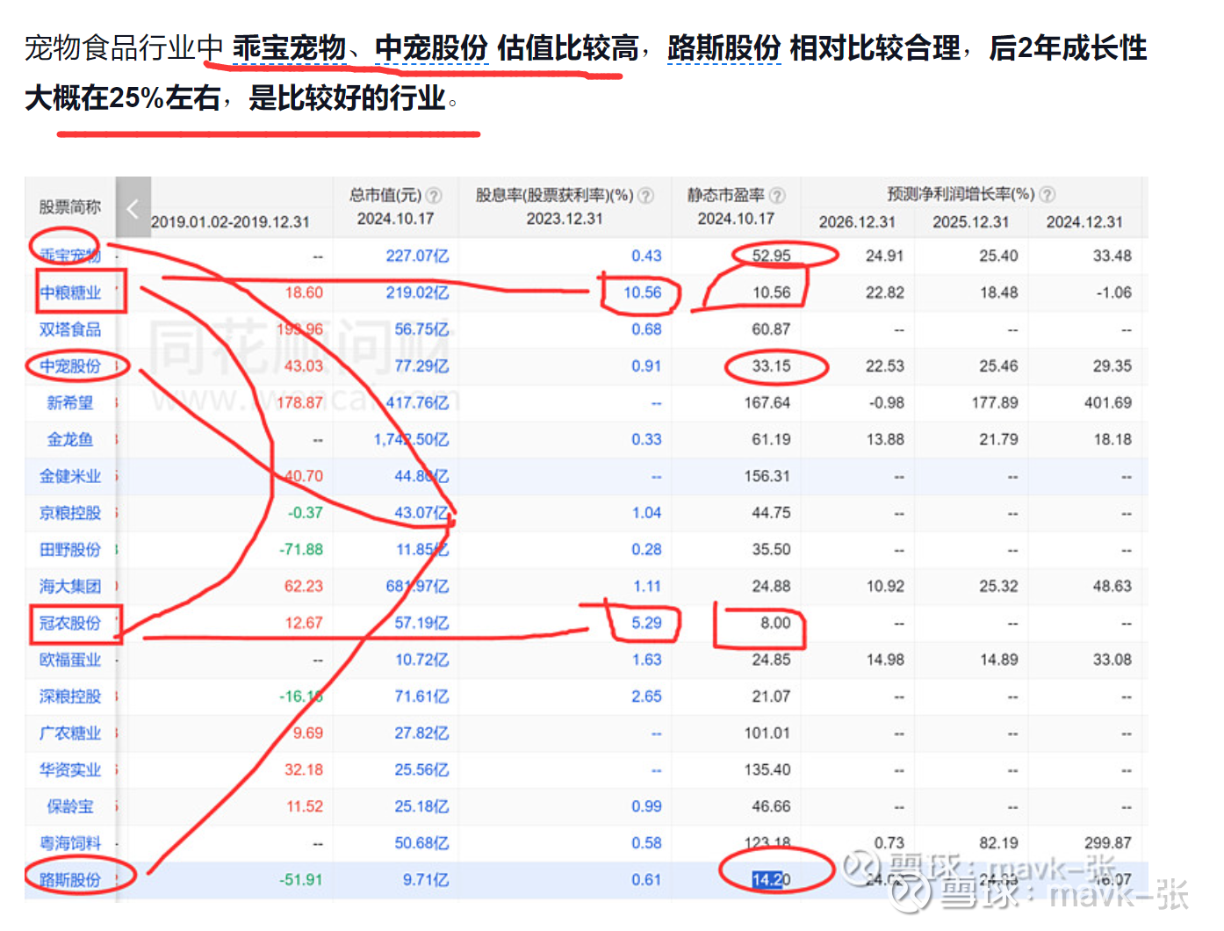Viewport: 1224px width, 931px height.
Task: Click P/E ratio value 52.95
Action: tap(771, 256)
